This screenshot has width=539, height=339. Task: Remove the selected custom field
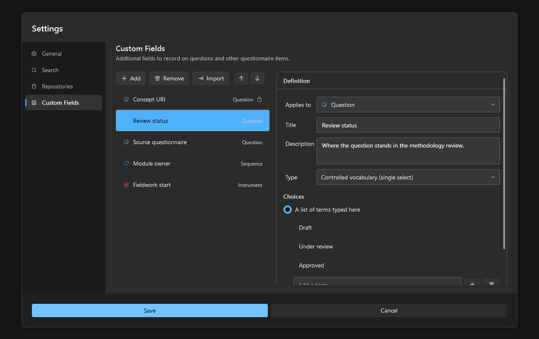pyautogui.click(x=169, y=78)
